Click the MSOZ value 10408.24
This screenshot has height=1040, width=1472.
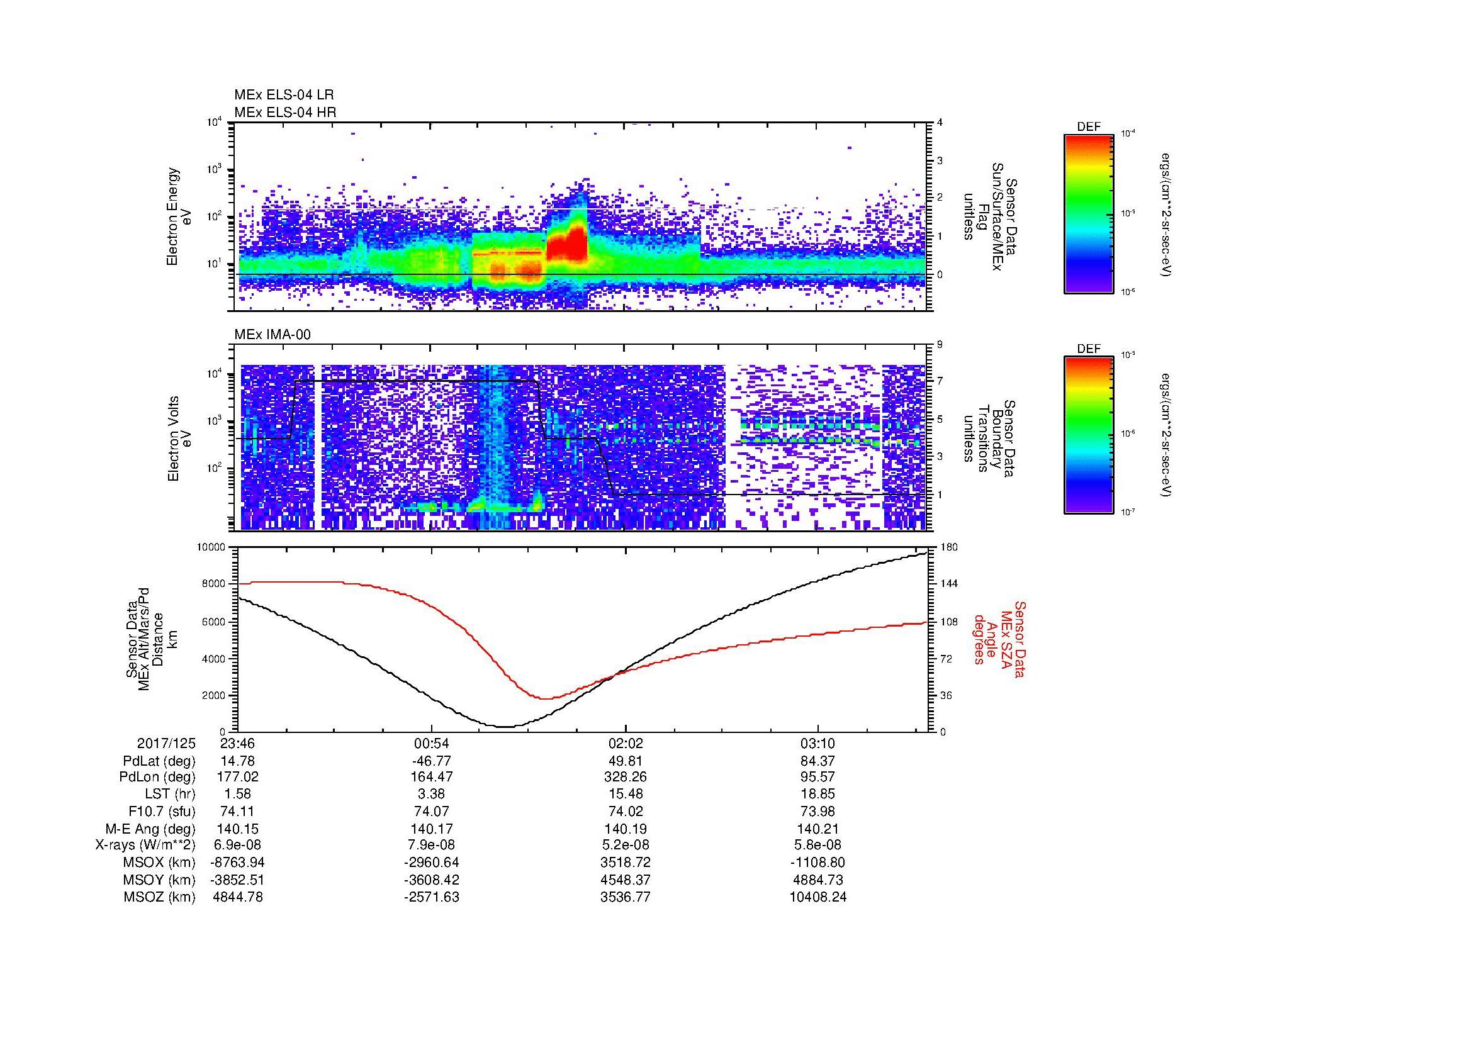click(819, 897)
